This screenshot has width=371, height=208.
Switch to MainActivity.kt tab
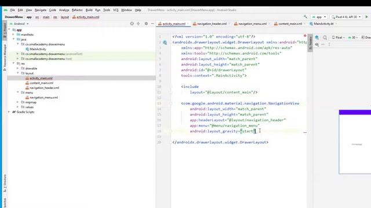tap(323, 24)
